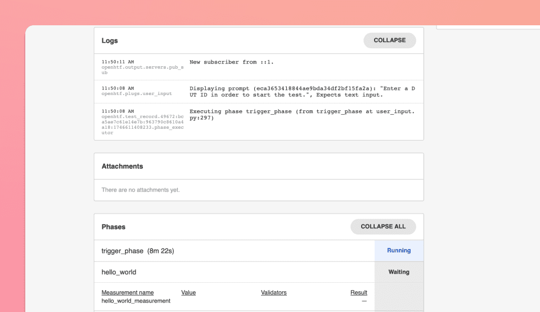Select the 'New subscriber from ::1.' log message
Image resolution: width=540 pixels, height=312 pixels.
pos(231,62)
